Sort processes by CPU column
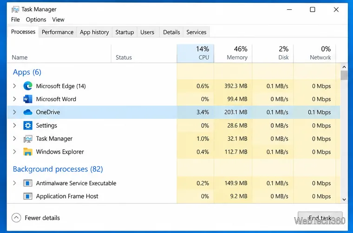 (196, 53)
